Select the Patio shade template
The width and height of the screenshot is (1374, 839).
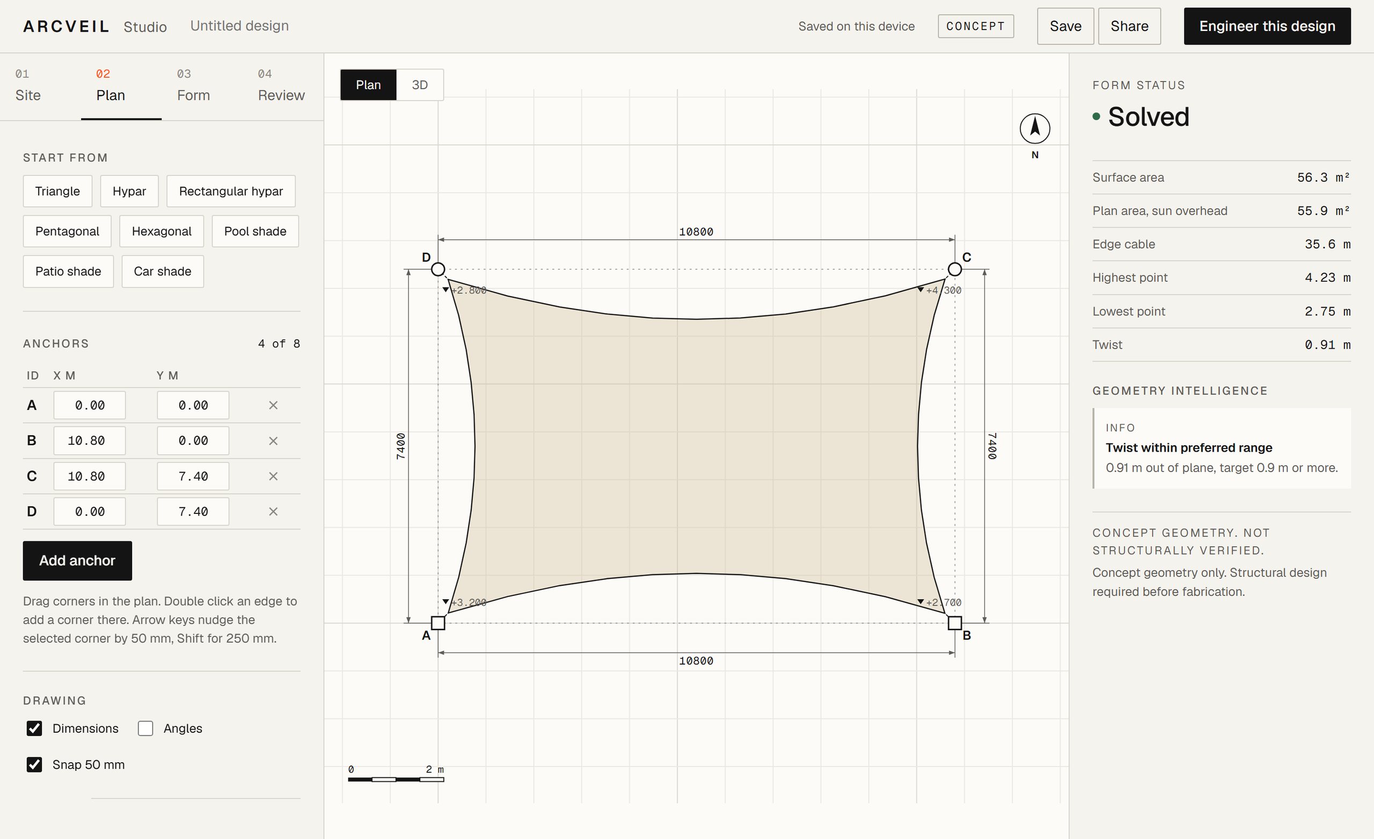coord(68,271)
